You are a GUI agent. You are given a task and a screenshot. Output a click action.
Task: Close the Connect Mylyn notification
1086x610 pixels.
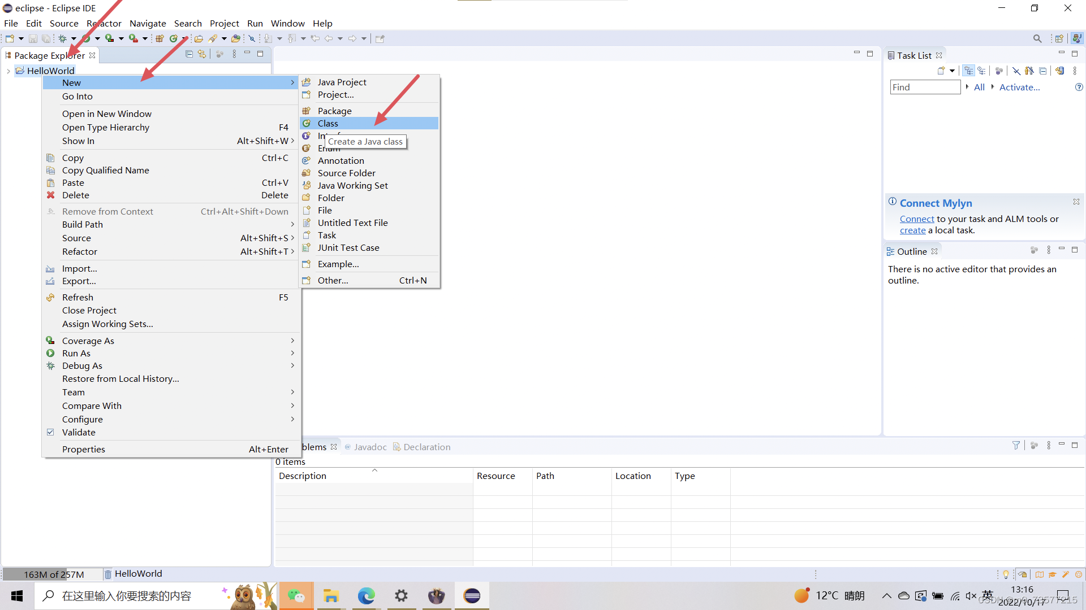[1076, 202]
